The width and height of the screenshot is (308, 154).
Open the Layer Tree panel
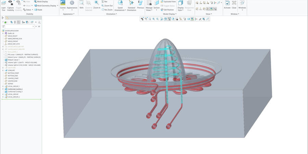3,5
